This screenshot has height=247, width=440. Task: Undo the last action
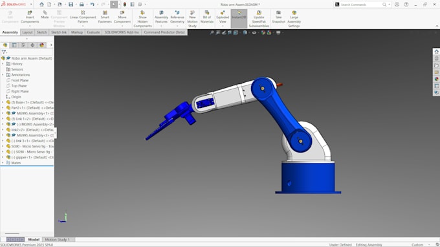pyautogui.click(x=92, y=5)
